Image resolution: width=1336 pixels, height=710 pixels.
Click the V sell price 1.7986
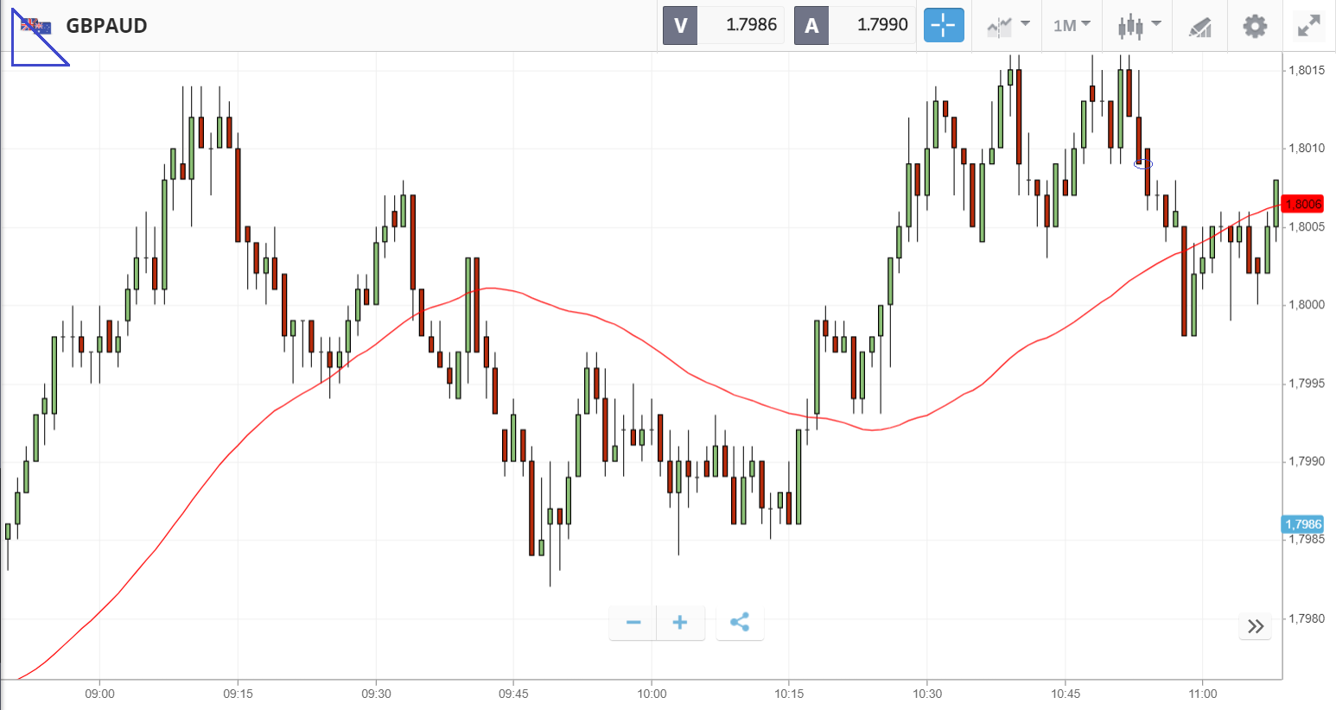[x=750, y=25]
